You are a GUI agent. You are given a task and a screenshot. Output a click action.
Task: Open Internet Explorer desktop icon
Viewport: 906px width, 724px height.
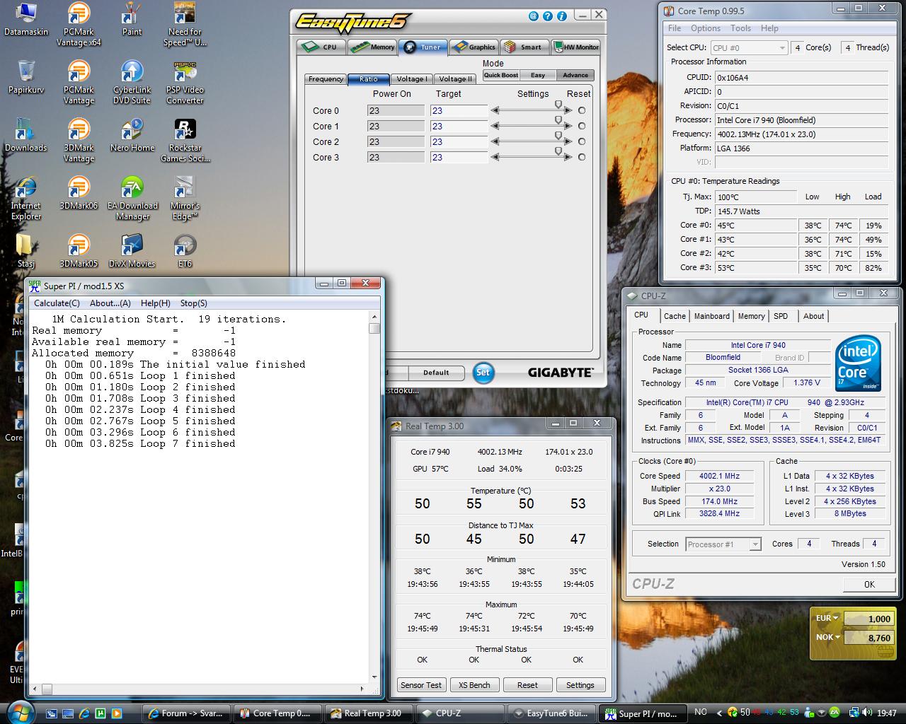26,199
